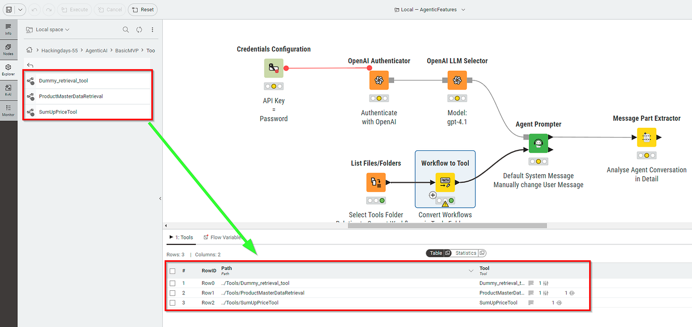Check the checkbox for Row0
The width and height of the screenshot is (692, 327).
[172, 283]
